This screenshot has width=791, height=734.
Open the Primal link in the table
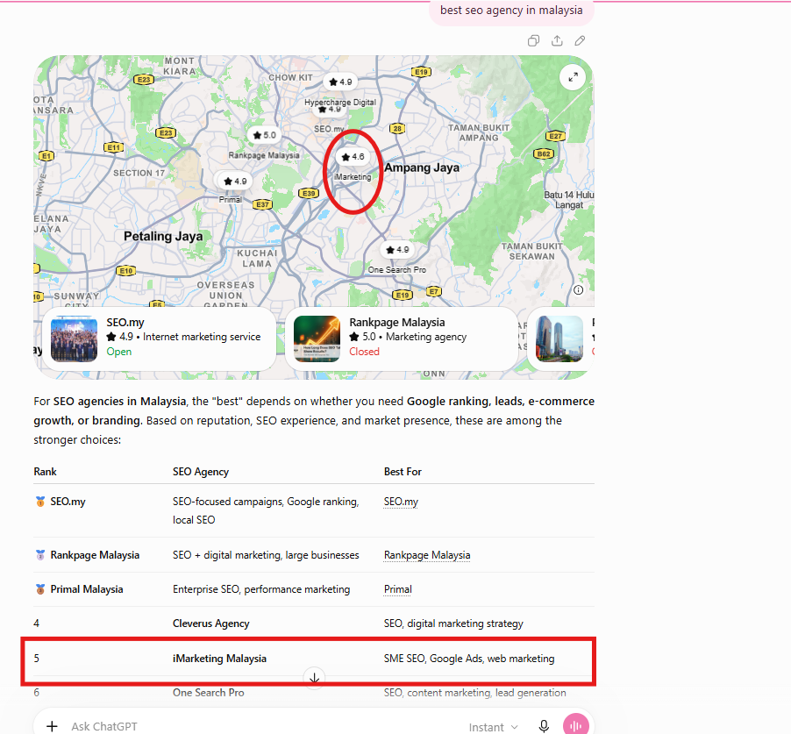coord(397,589)
